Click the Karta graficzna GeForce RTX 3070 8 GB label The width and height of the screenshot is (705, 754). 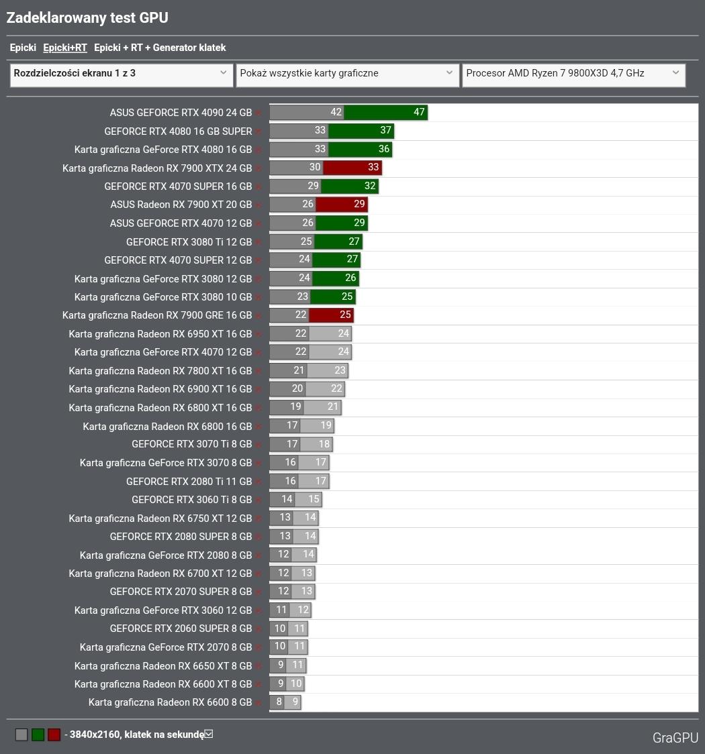[166, 463]
